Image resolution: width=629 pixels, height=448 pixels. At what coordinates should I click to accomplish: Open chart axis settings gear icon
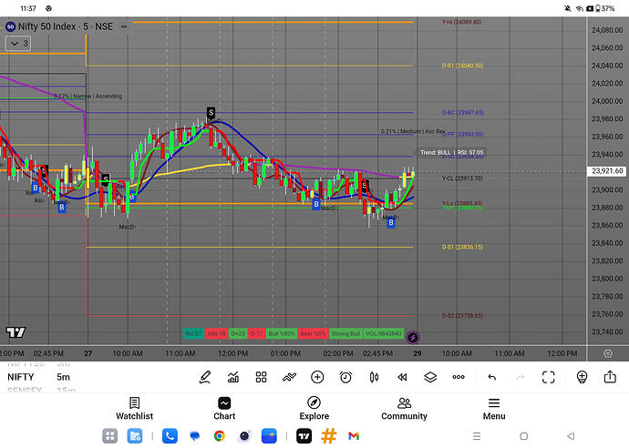608,353
